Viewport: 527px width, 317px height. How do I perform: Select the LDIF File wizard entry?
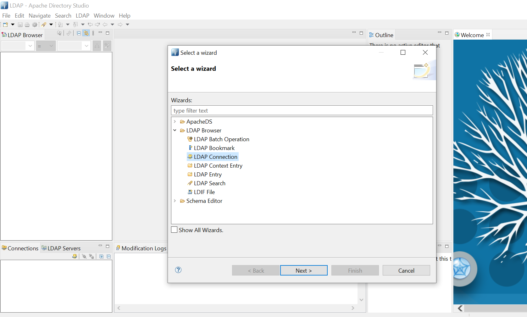tap(204, 192)
